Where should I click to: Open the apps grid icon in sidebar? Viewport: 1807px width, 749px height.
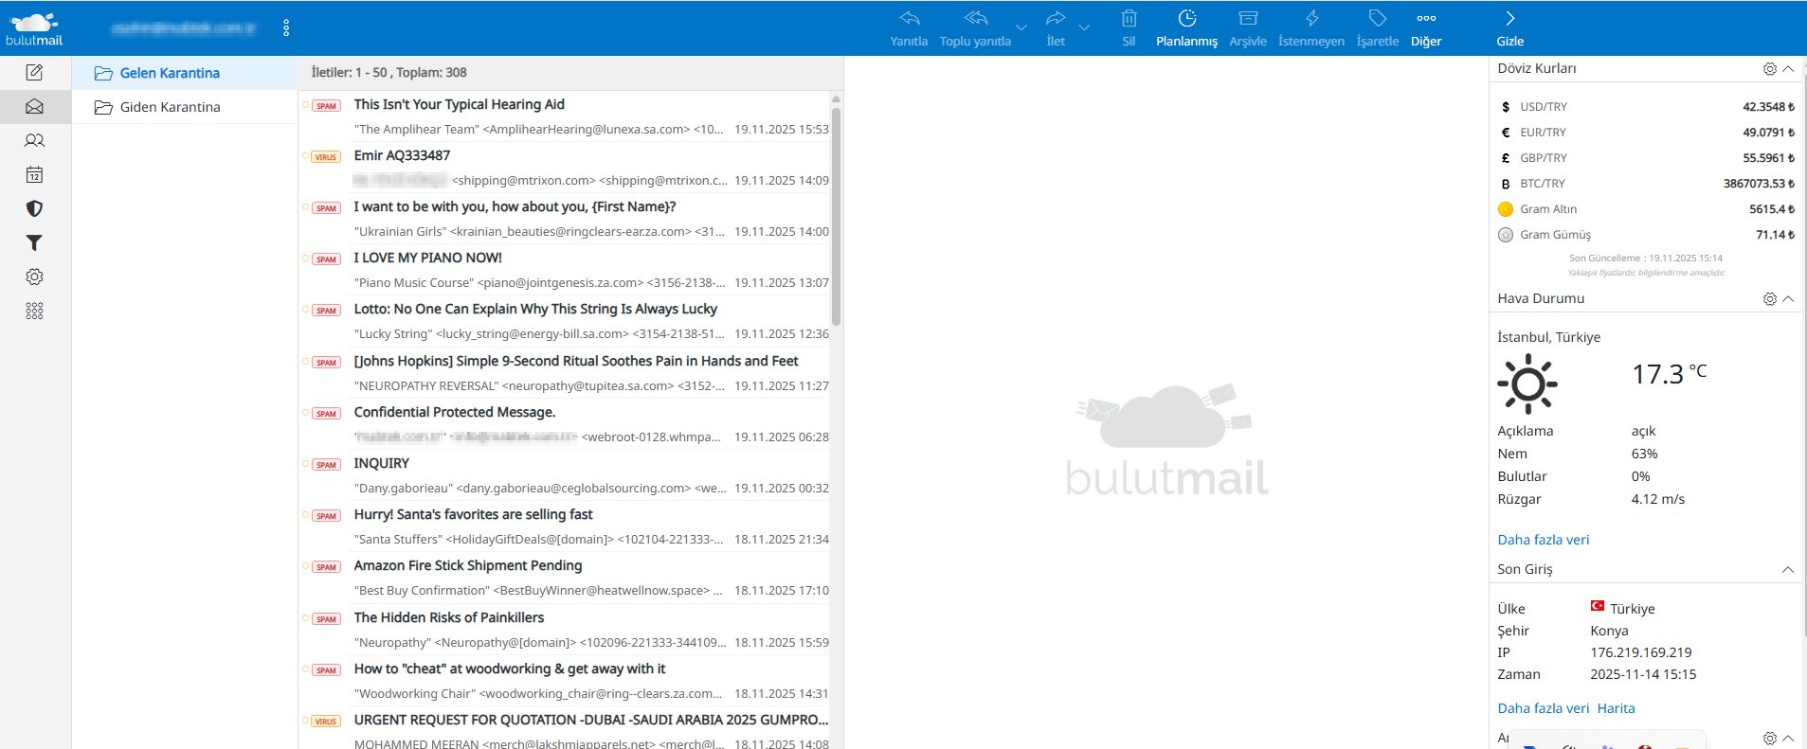click(x=34, y=311)
